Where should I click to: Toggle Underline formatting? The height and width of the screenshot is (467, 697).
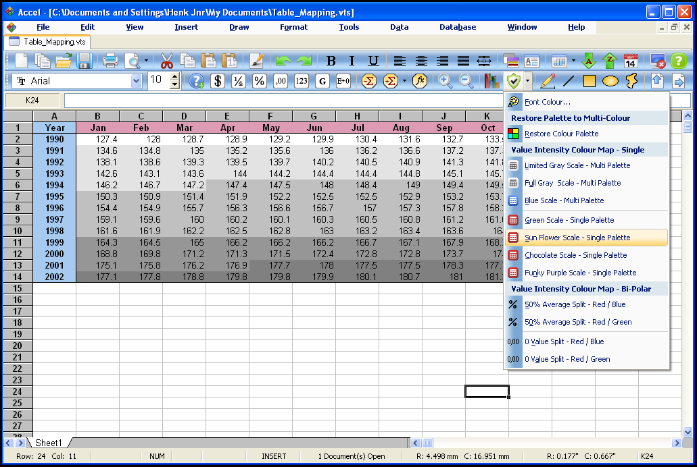(x=373, y=61)
